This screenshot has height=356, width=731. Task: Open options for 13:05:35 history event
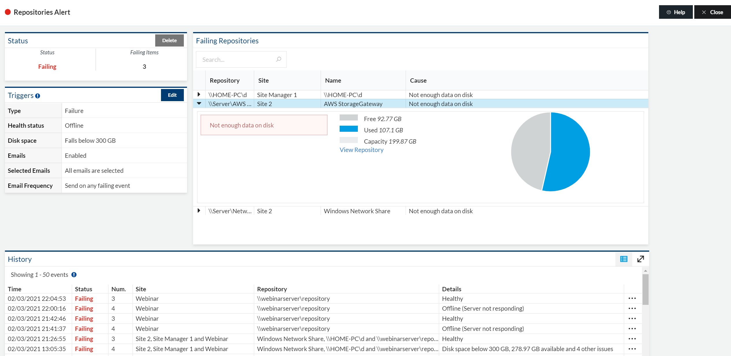[x=632, y=349]
